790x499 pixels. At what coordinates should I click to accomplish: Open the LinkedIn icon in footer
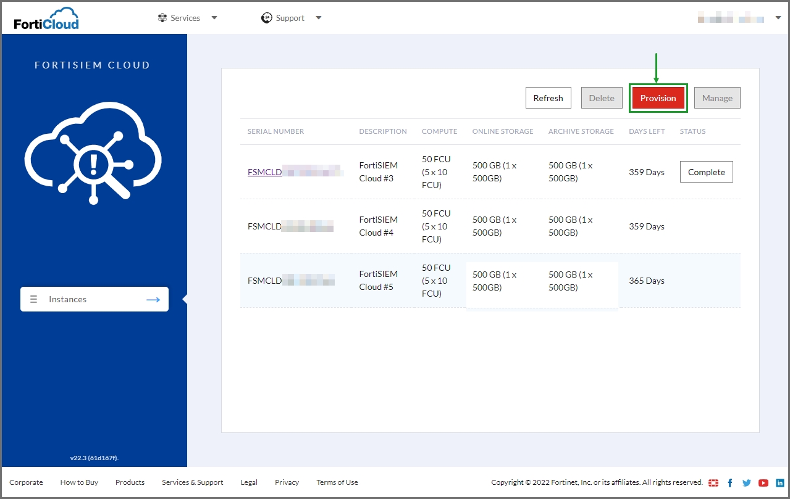coord(779,482)
